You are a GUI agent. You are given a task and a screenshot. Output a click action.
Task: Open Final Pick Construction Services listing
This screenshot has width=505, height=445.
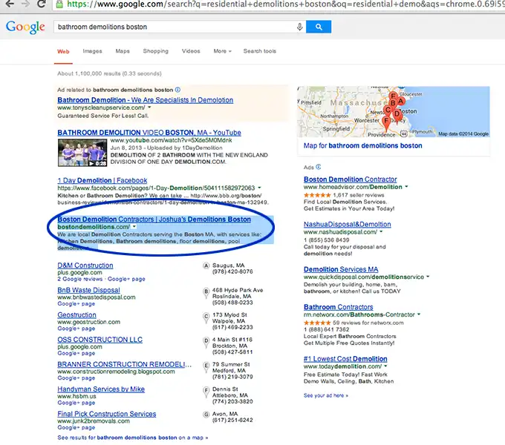tap(107, 414)
